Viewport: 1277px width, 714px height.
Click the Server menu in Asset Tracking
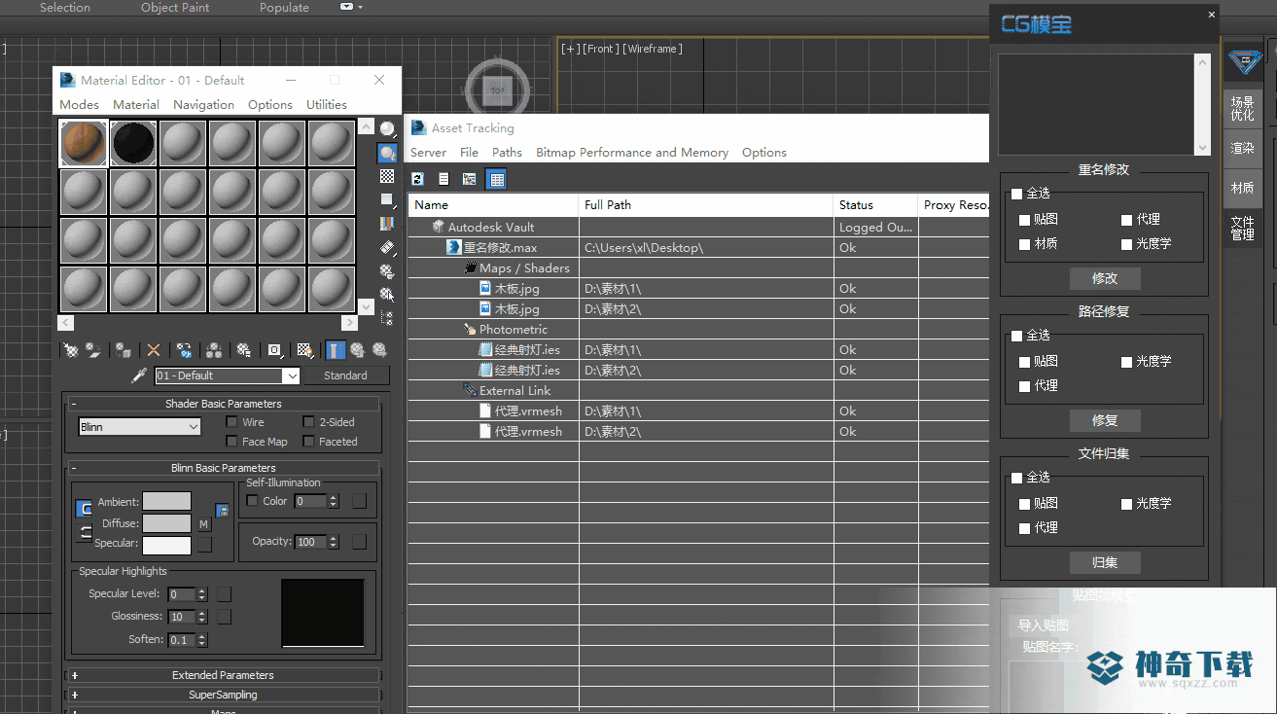tap(428, 153)
